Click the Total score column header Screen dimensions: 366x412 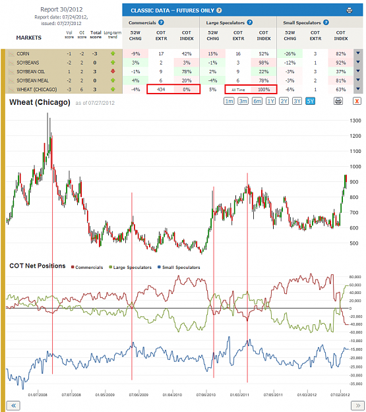[96, 35]
